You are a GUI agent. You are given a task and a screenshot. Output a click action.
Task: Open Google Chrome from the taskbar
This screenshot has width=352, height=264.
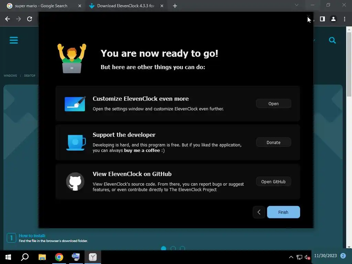[59, 257]
